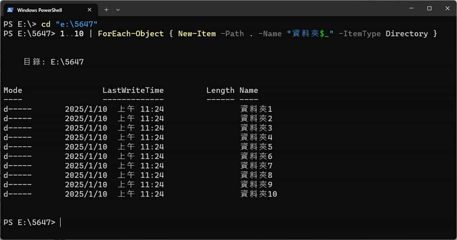Click the -ItemType parameter text
The height and width of the screenshot is (240, 457).
(x=360, y=34)
